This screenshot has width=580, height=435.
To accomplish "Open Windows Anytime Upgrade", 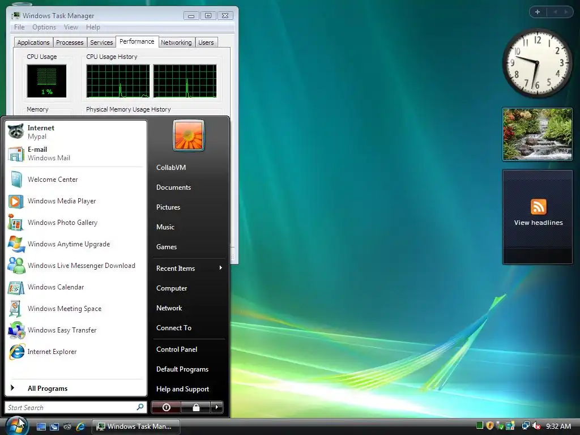I will point(76,244).
